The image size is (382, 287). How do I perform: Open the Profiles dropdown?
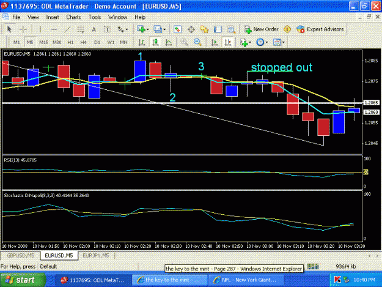pyautogui.click(x=160, y=29)
